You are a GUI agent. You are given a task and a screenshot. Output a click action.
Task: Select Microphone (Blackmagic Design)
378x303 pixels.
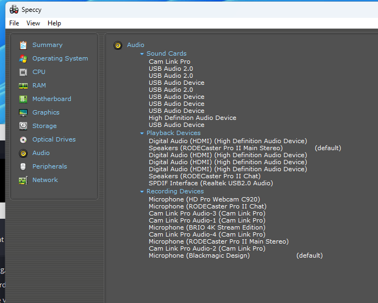(x=199, y=255)
